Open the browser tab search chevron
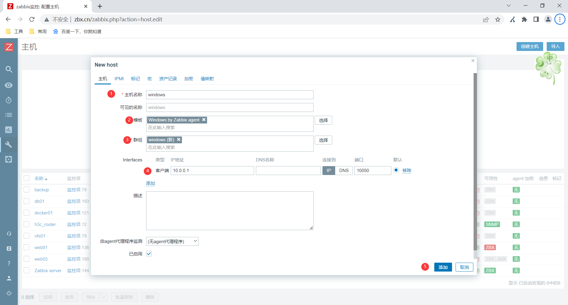Image resolution: width=568 pixels, height=305 pixels. pyautogui.click(x=509, y=6)
